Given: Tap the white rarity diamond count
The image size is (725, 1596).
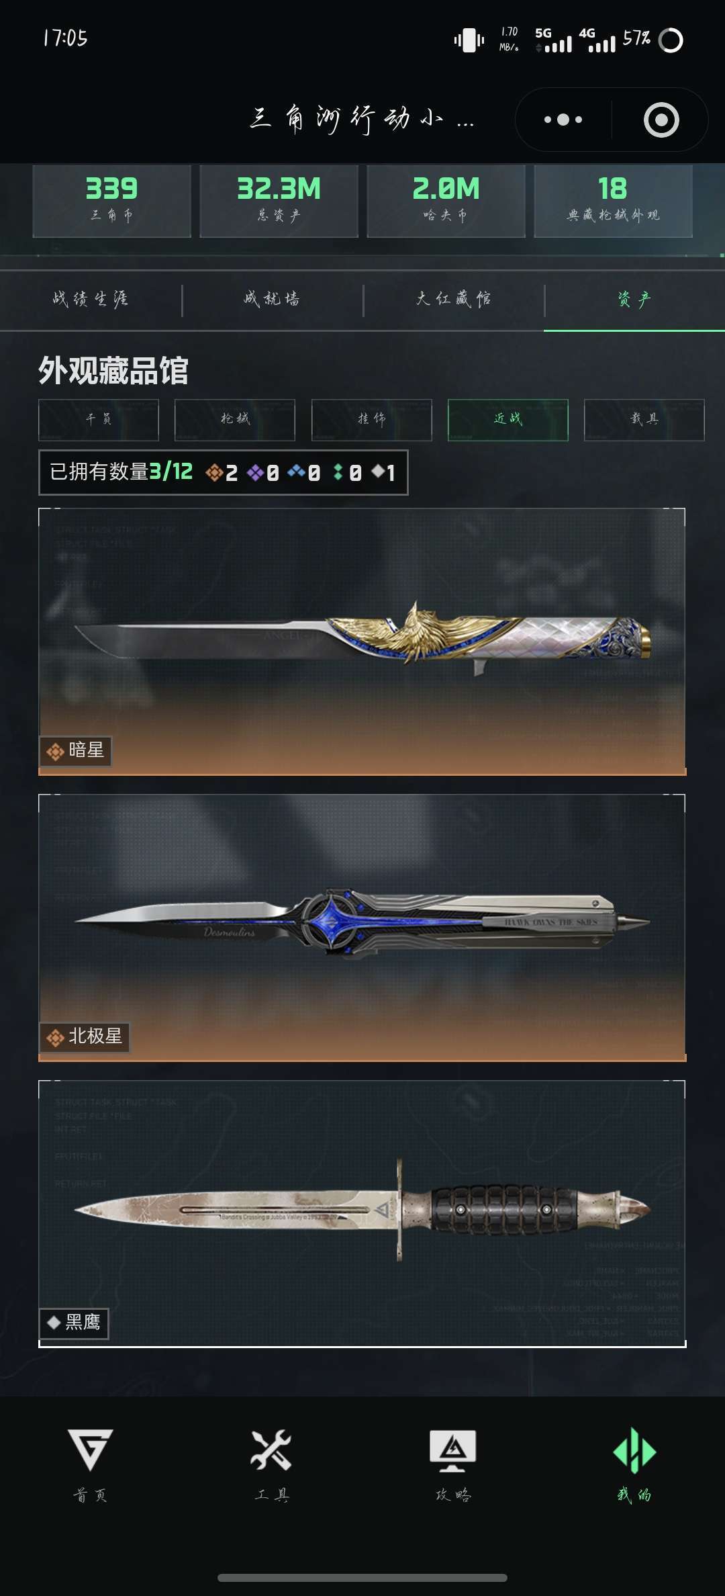Looking at the screenshot, I should tap(384, 473).
